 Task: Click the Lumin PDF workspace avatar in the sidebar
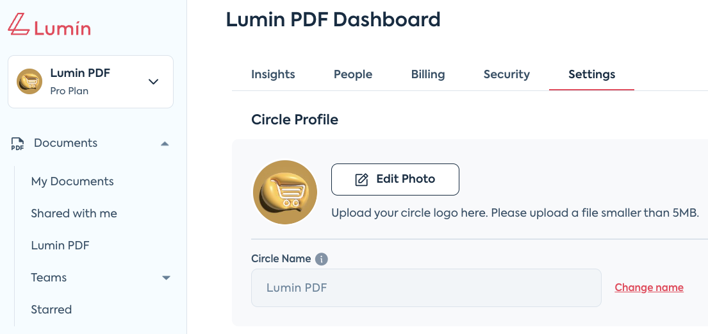tap(29, 81)
